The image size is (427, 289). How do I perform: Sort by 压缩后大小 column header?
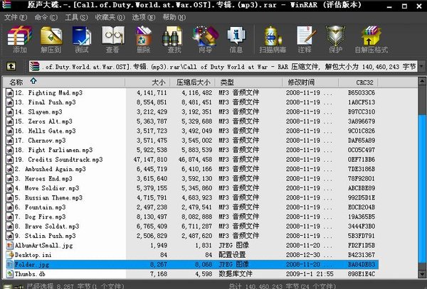pyautogui.click(x=192, y=82)
